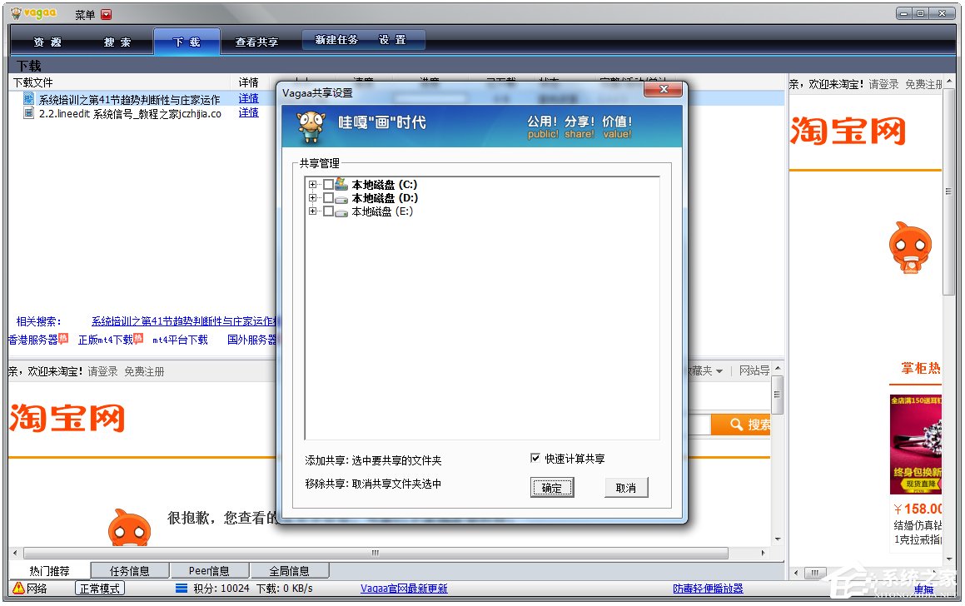Check the 本地磁盘 (D:) share checkbox
Screen dimensions: 965x606
[328, 198]
